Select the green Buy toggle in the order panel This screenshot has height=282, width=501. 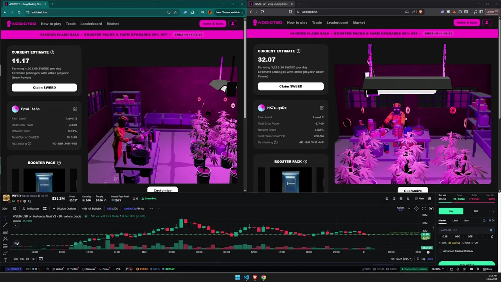[x=451, y=211]
